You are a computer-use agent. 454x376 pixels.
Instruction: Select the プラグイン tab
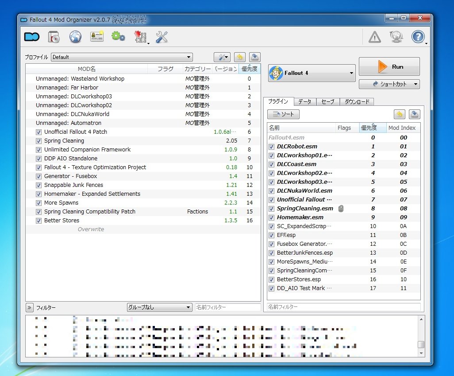[x=278, y=101]
